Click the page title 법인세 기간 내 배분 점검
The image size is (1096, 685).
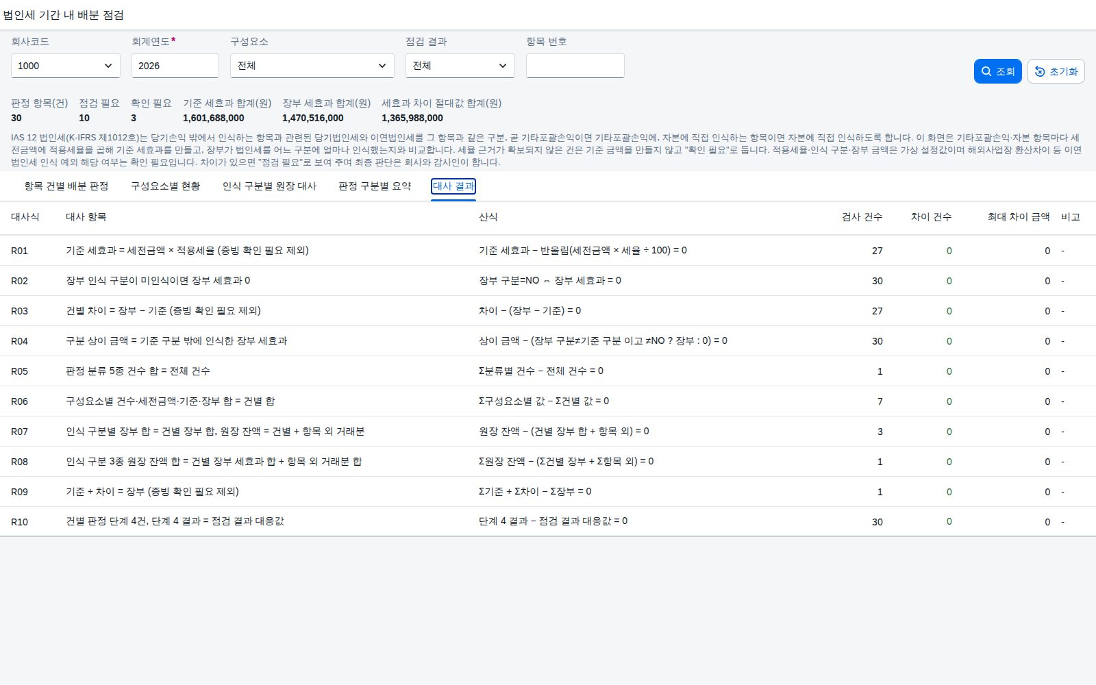coord(64,14)
